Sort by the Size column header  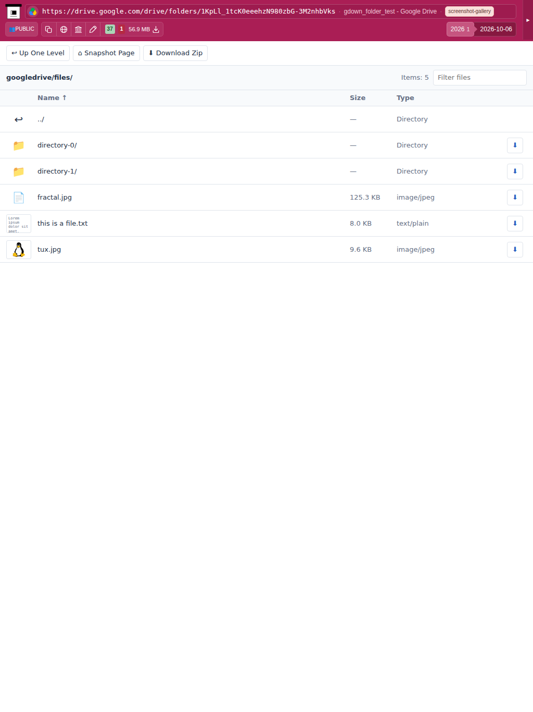358,98
